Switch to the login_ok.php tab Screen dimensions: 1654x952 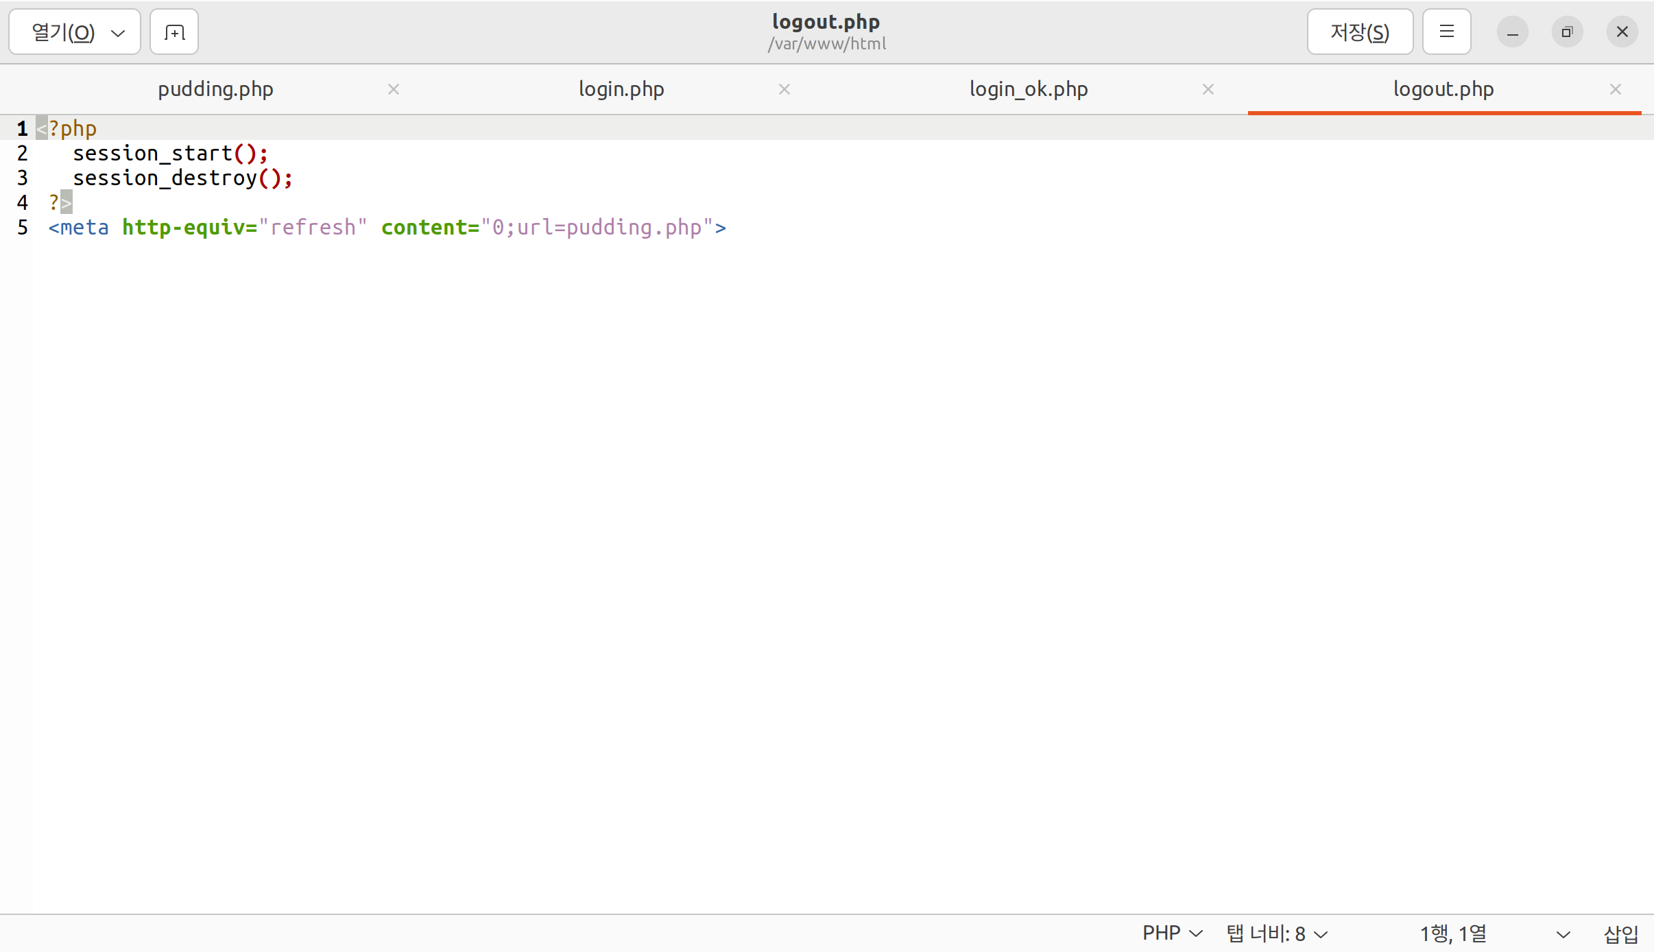point(1028,89)
